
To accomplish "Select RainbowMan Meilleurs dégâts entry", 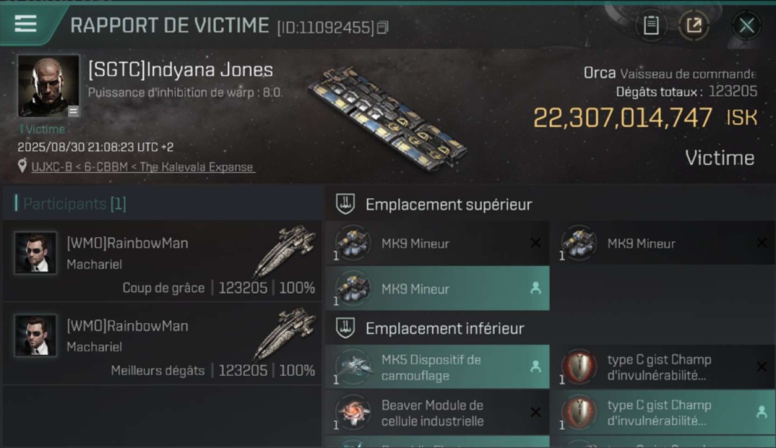I will (x=162, y=343).
